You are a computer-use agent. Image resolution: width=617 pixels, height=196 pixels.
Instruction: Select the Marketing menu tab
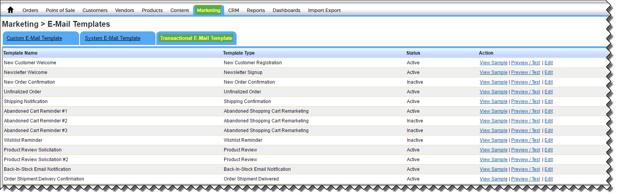(209, 10)
